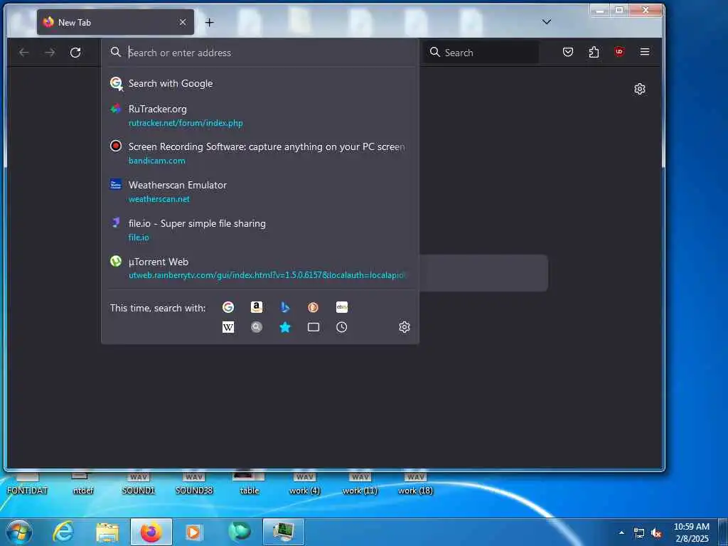Open the computer monitor taskbar app
This screenshot has width=728, height=546.
click(x=284, y=532)
